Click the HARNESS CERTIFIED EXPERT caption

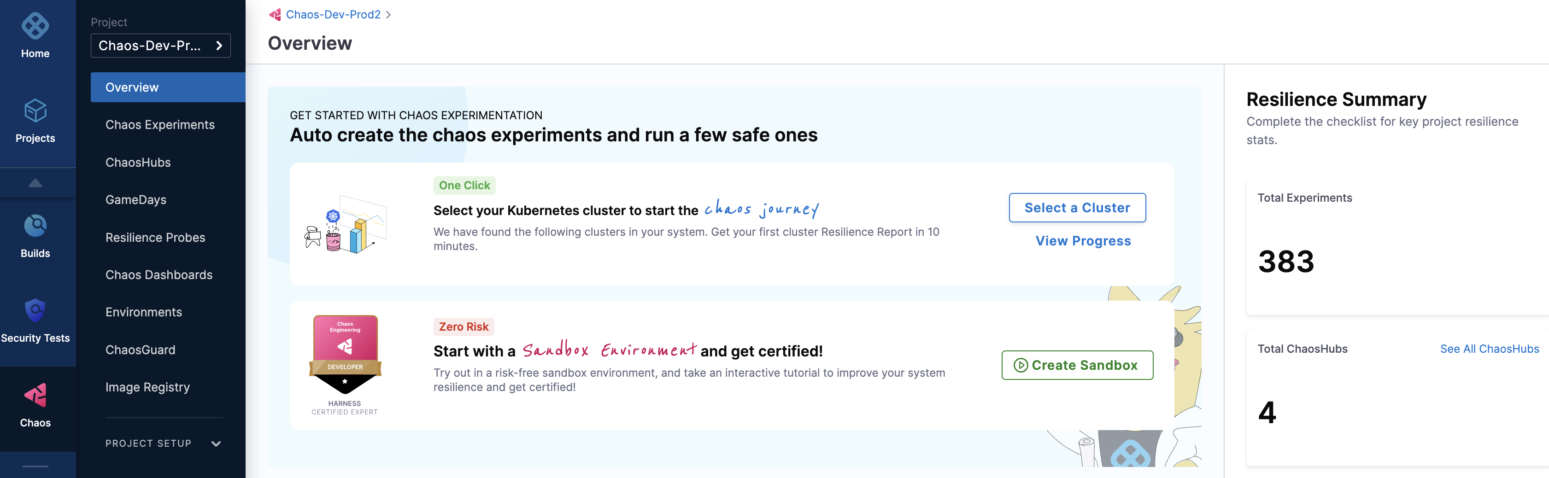[345, 408]
